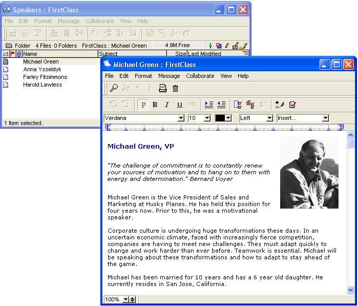Image resolution: width=358 pixels, height=306 pixels.
Task: Click the Find magnifying glass icon
Action: point(114,89)
